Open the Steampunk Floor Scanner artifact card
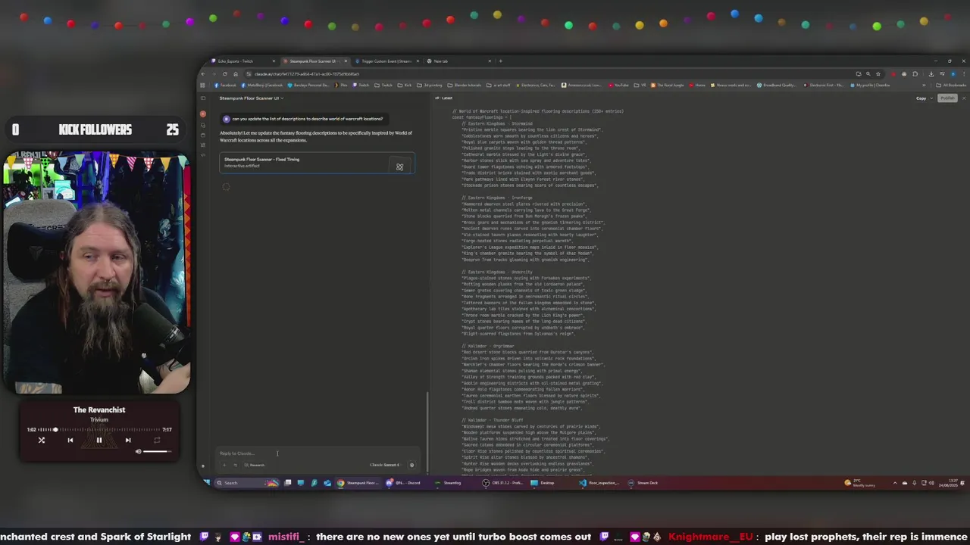 tap(317, 163)
